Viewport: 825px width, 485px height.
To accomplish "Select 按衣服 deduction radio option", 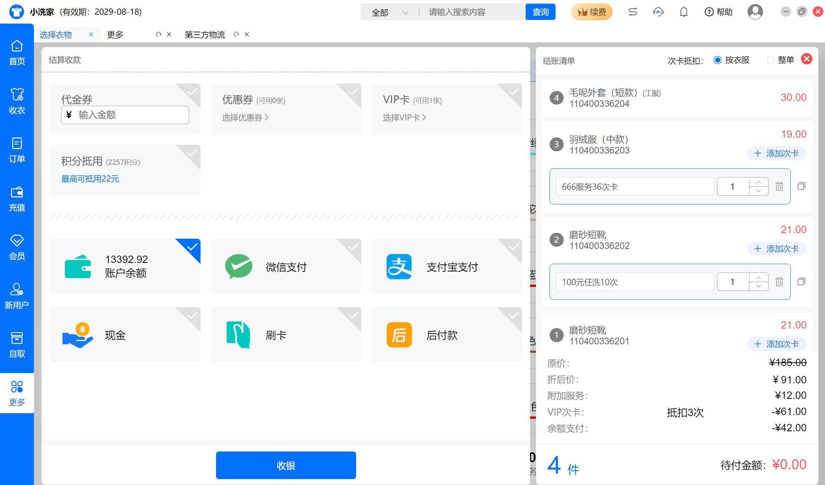I will point(717,60).
